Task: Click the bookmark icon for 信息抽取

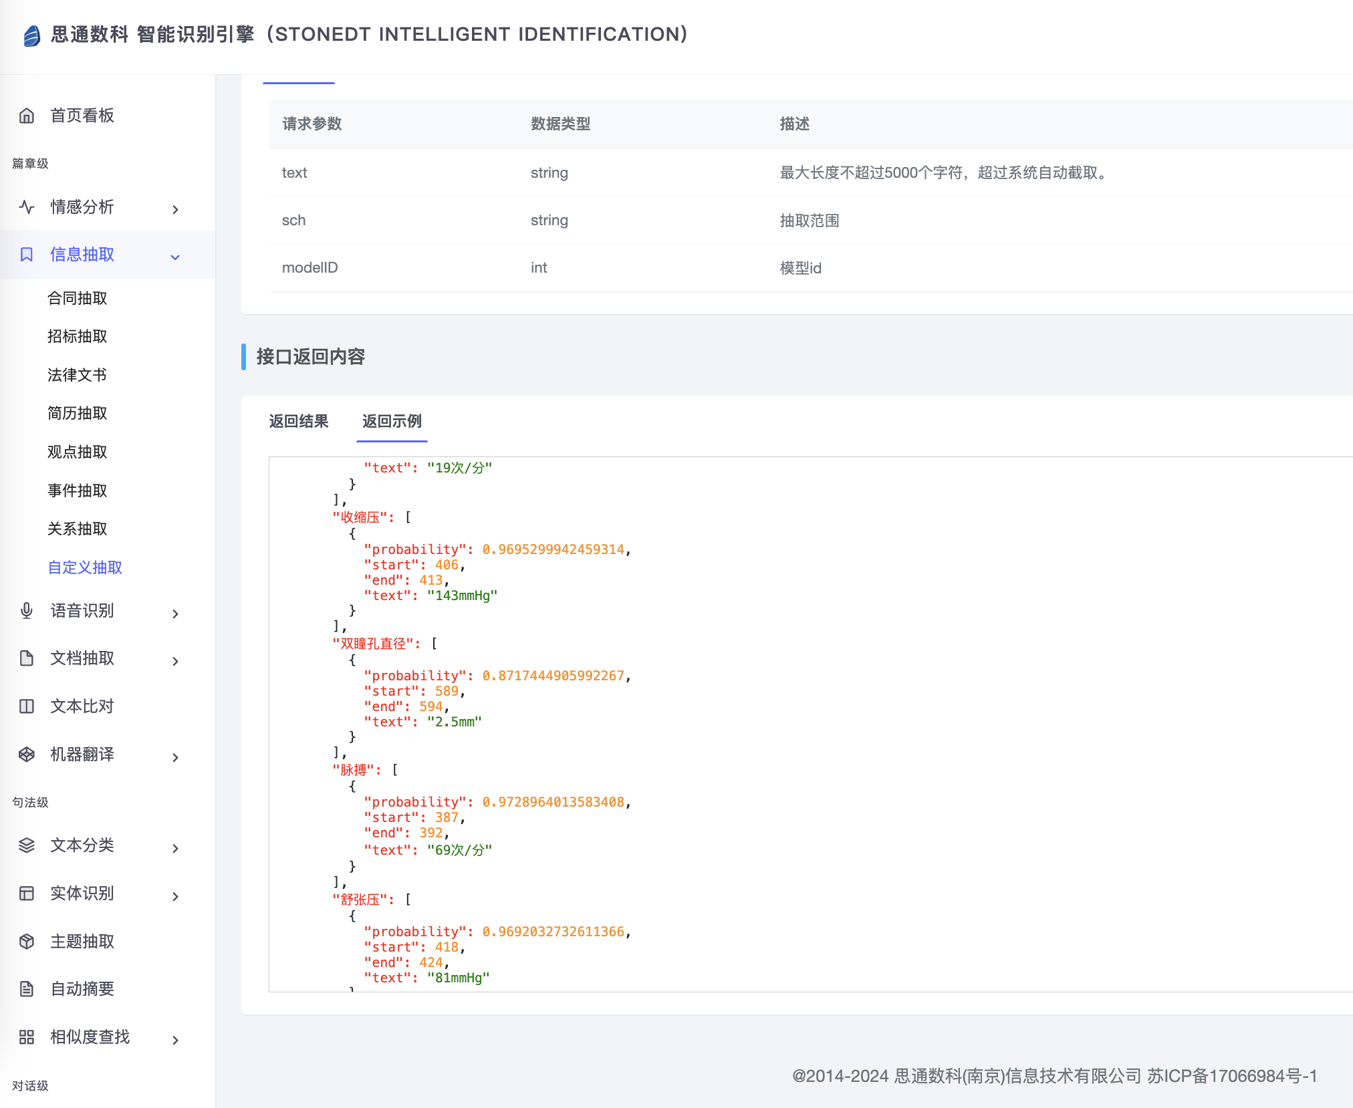Action: pos(27,255)
